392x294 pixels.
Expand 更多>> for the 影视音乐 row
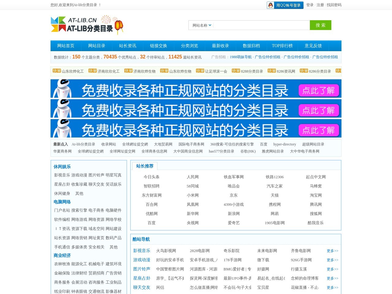[x=332, y=251]
